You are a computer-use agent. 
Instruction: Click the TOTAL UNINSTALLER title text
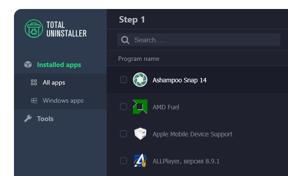coord(67,29)
